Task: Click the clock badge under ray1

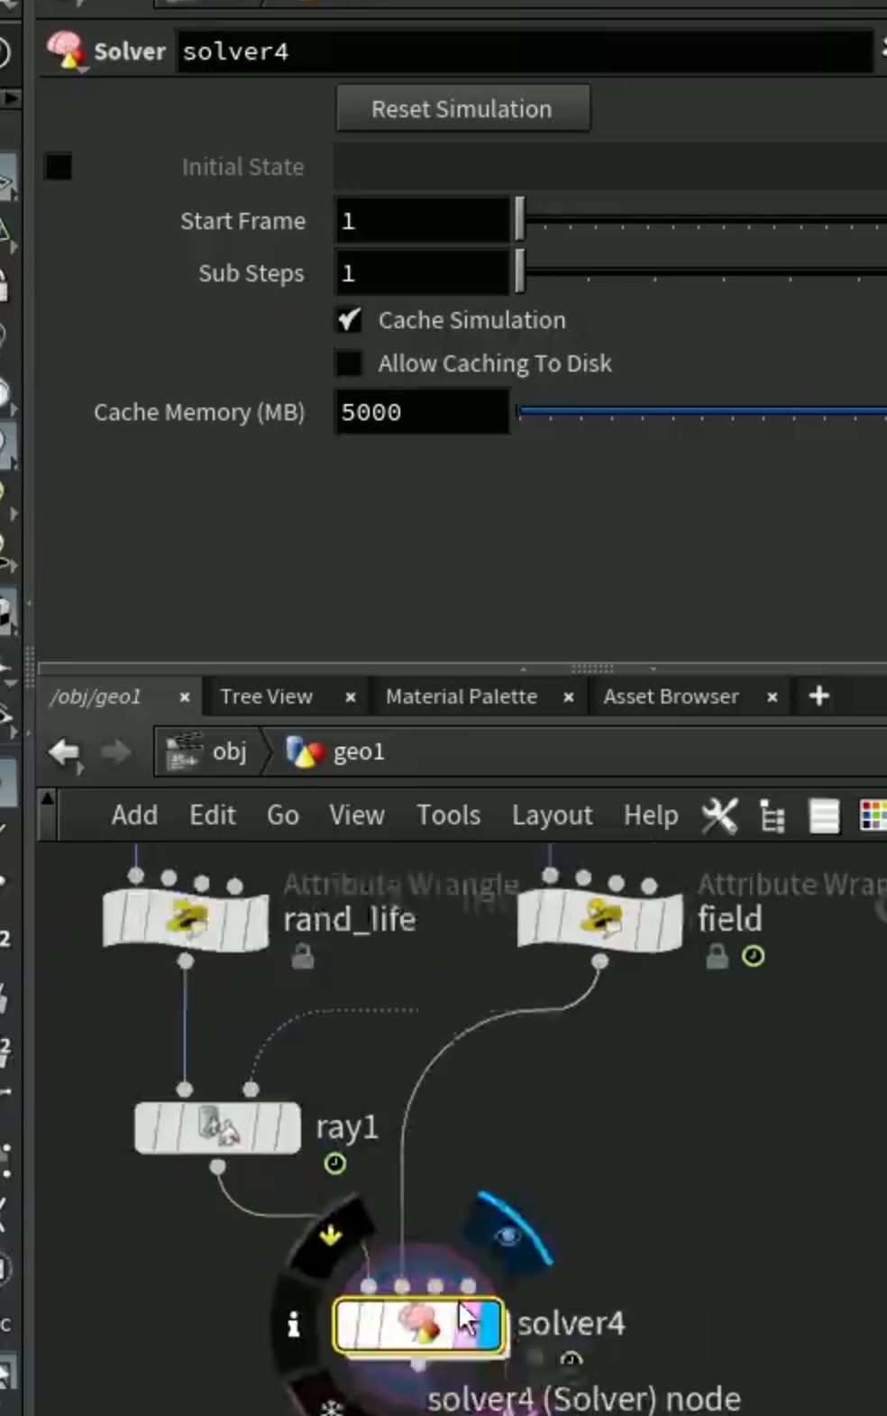Action: pyautogui.click(x=335, y=1163)
